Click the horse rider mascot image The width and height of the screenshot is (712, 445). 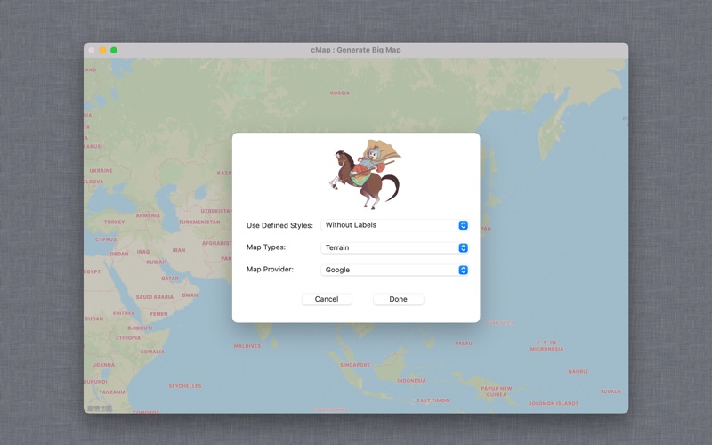[x=367, y=174]
